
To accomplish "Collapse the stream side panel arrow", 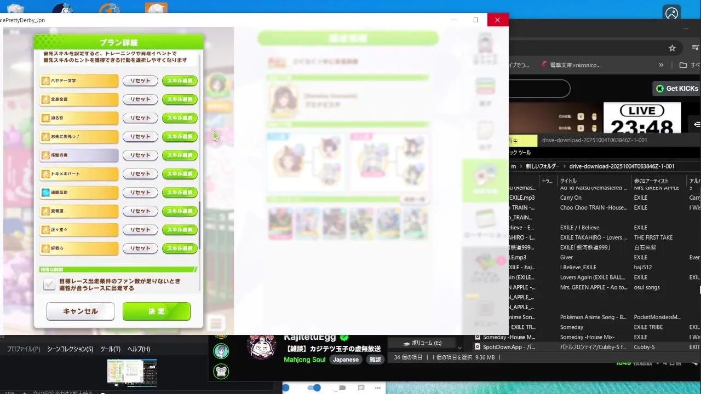I will (x=697, y=125).
